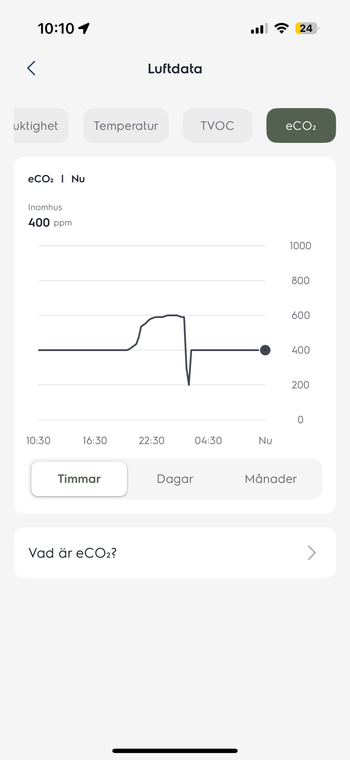Switch to the Temperatur tab
The width and height of the screenshot is (350, 760).
click(x=126, y=125)
